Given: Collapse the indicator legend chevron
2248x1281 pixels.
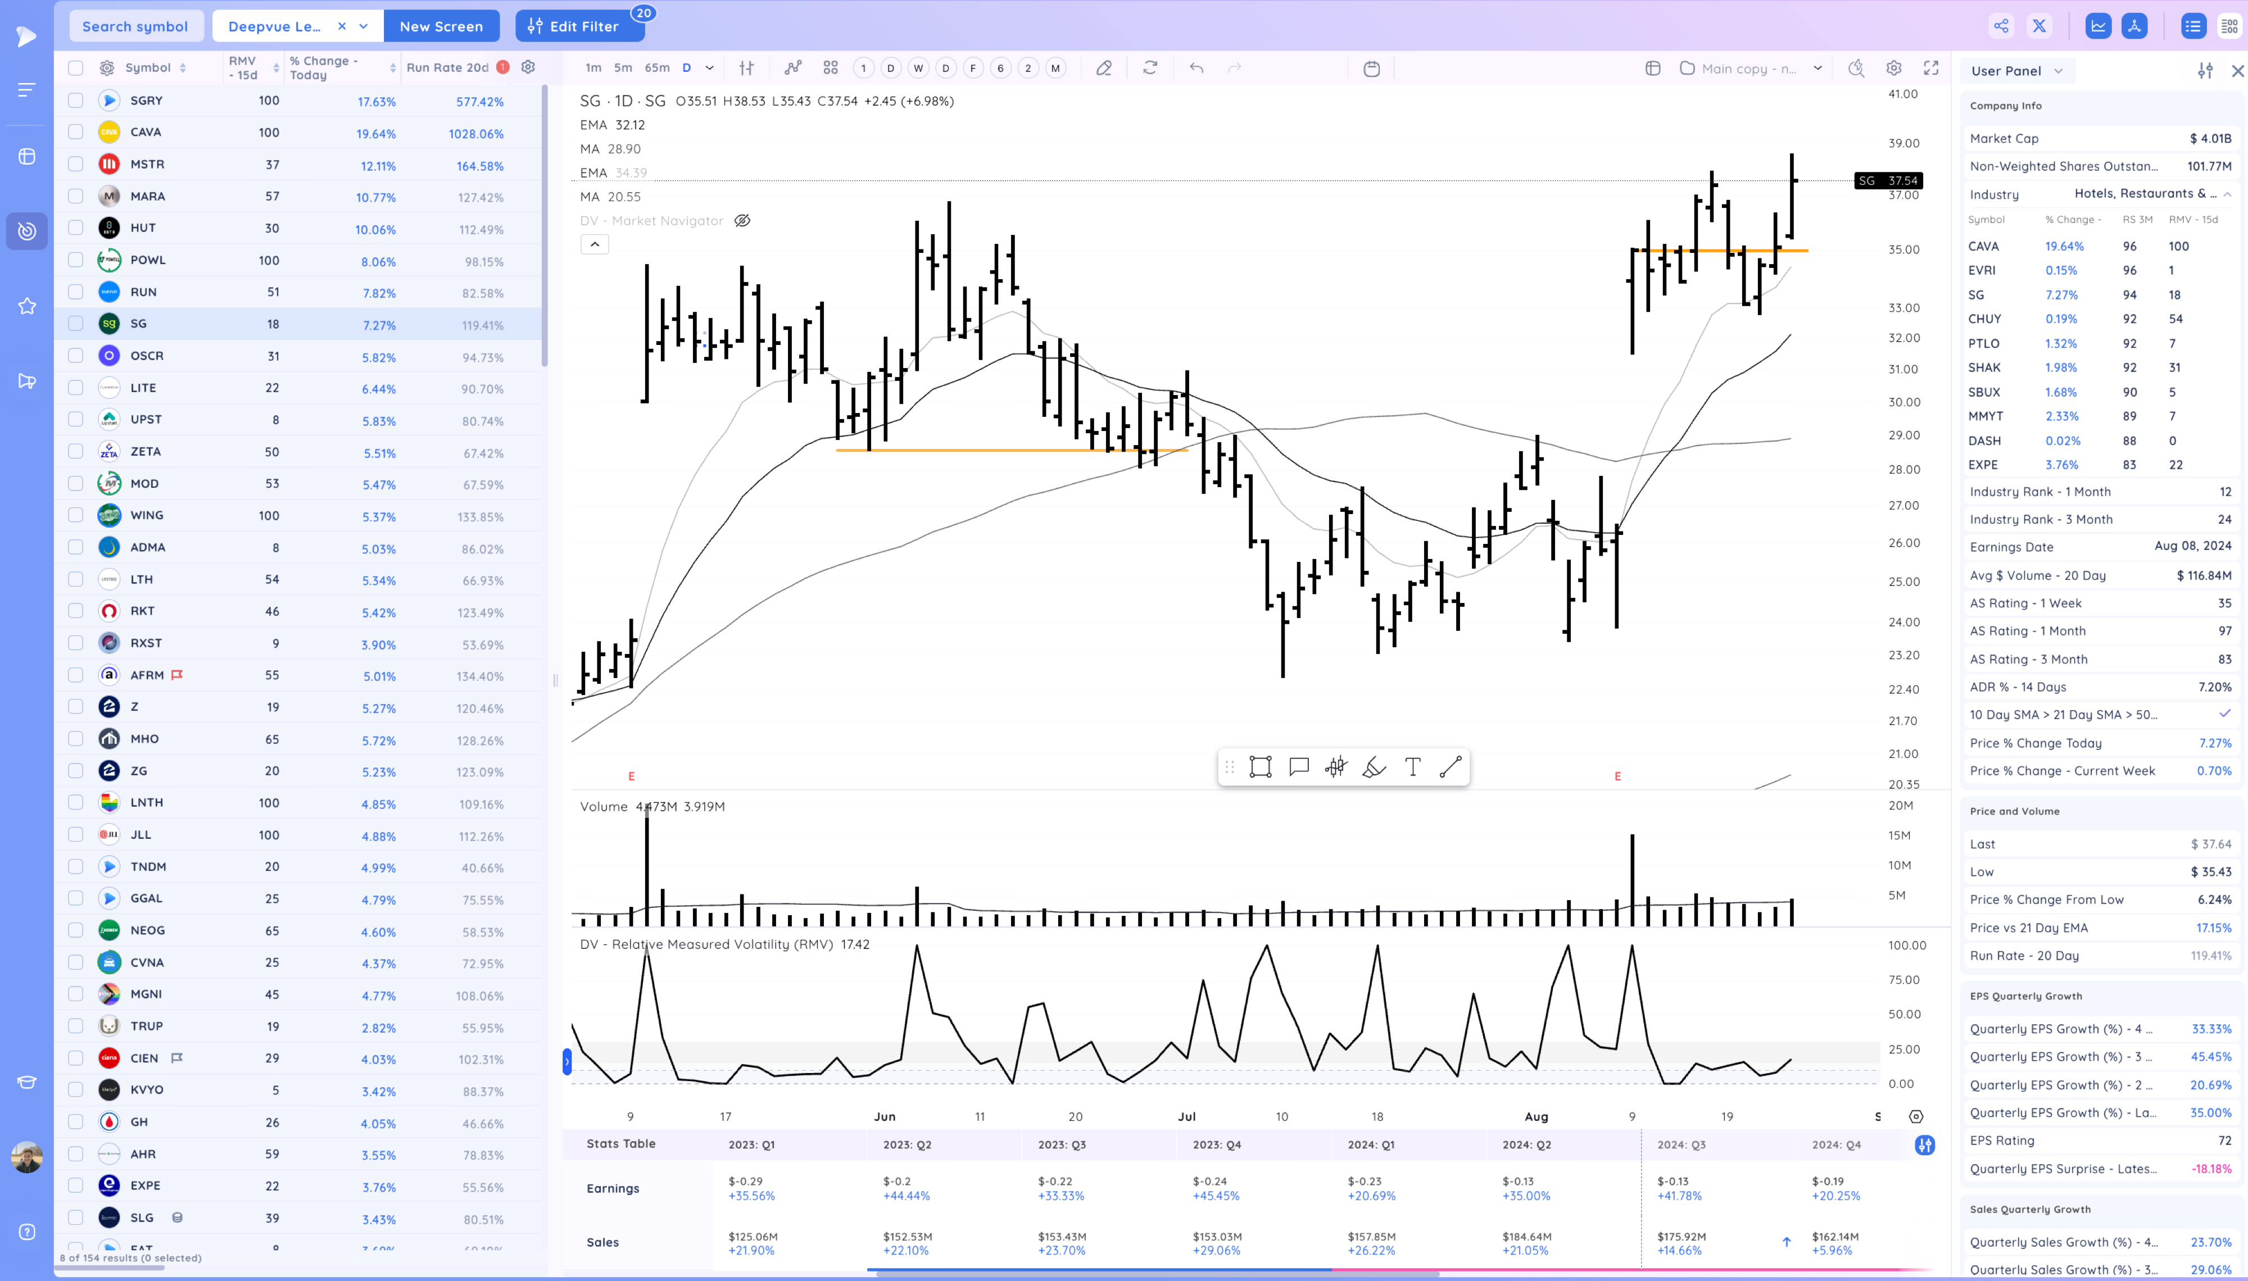Looking at the screenshot, I should tap(595, 244).
